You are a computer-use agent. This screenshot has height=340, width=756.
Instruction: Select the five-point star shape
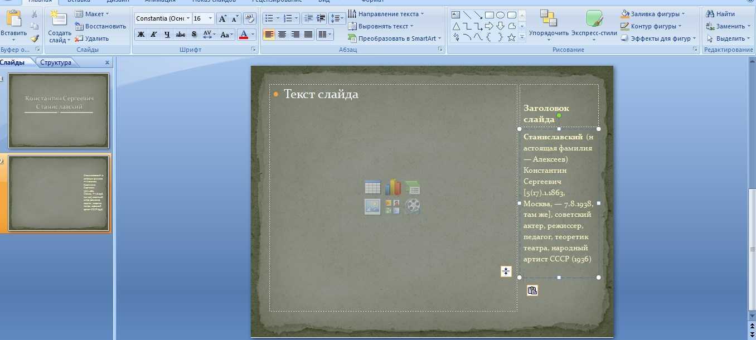tap(511, 37)
